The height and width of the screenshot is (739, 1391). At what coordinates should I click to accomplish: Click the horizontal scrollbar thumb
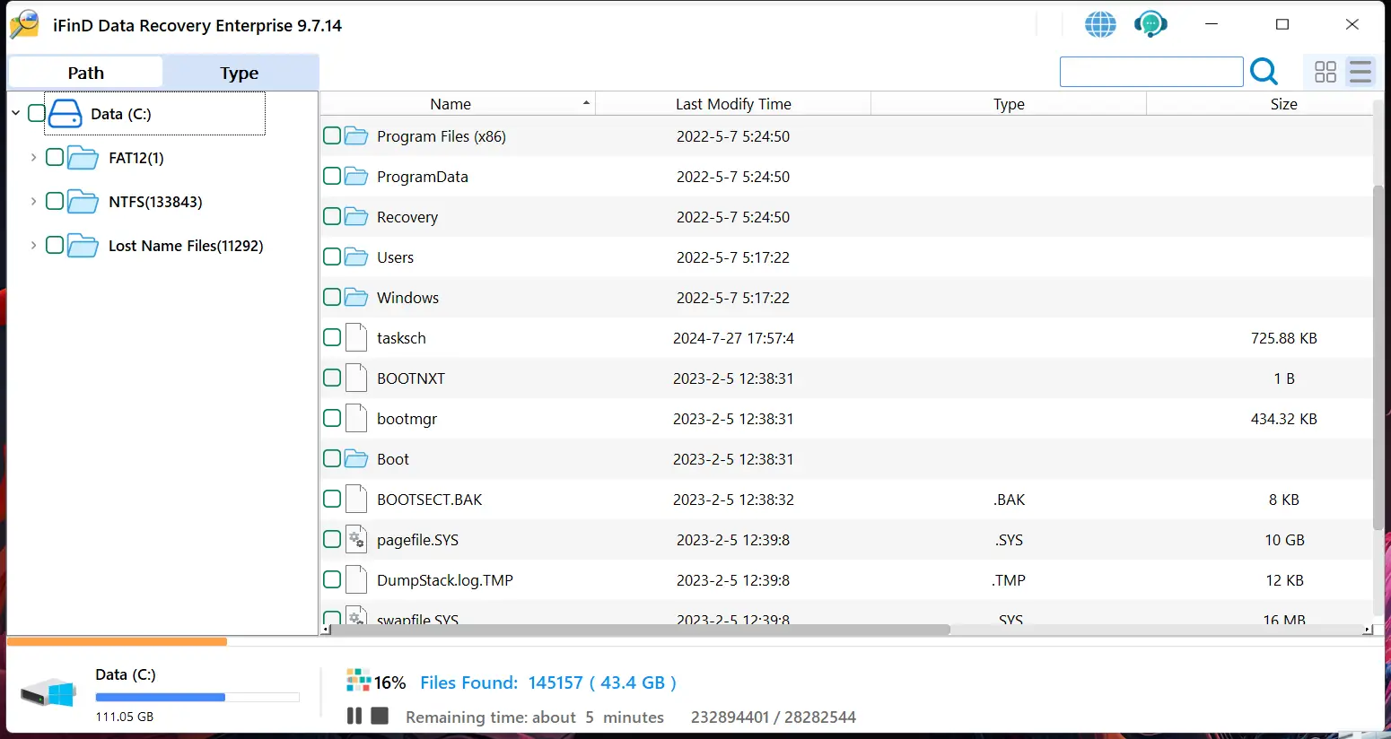click(x=641, y=630)
